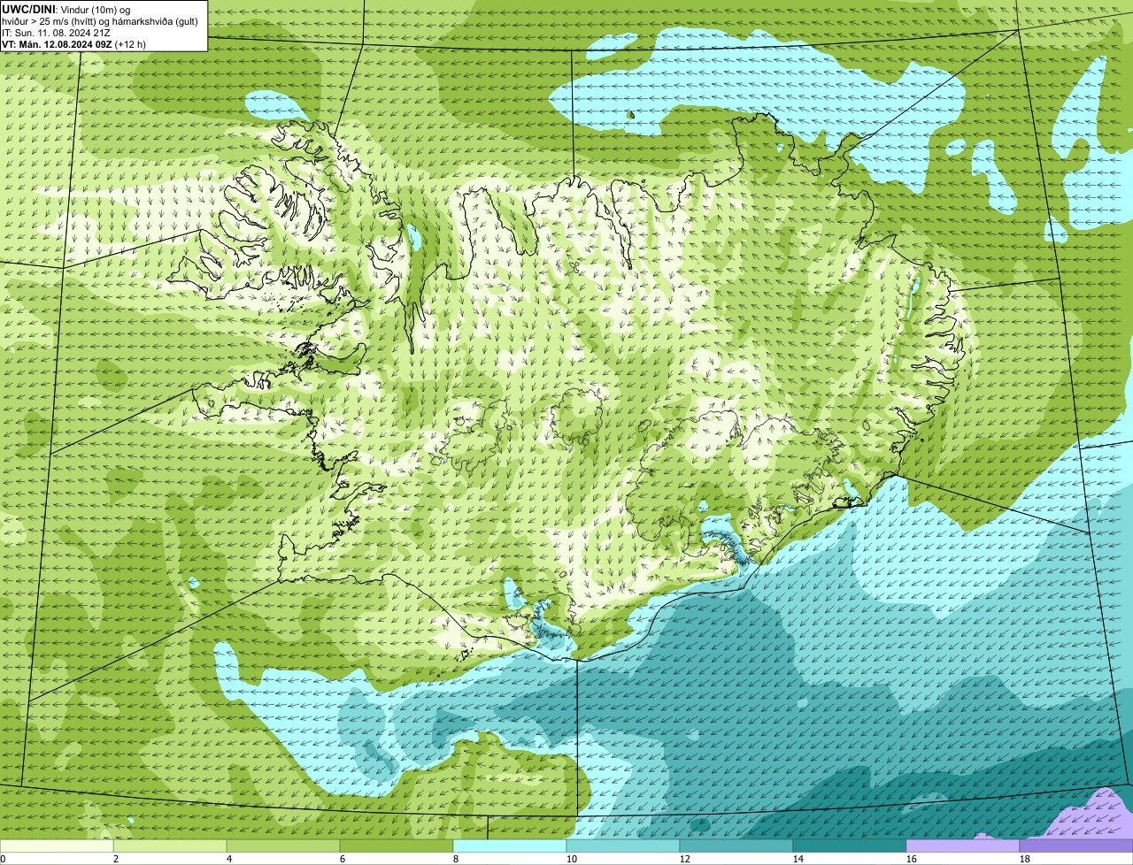Click the legend scale label '8'
Screen dimensions: 1133x865
(x=456, y=859)
